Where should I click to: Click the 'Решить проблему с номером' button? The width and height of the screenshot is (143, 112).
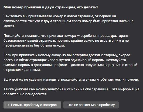point(32,105)
